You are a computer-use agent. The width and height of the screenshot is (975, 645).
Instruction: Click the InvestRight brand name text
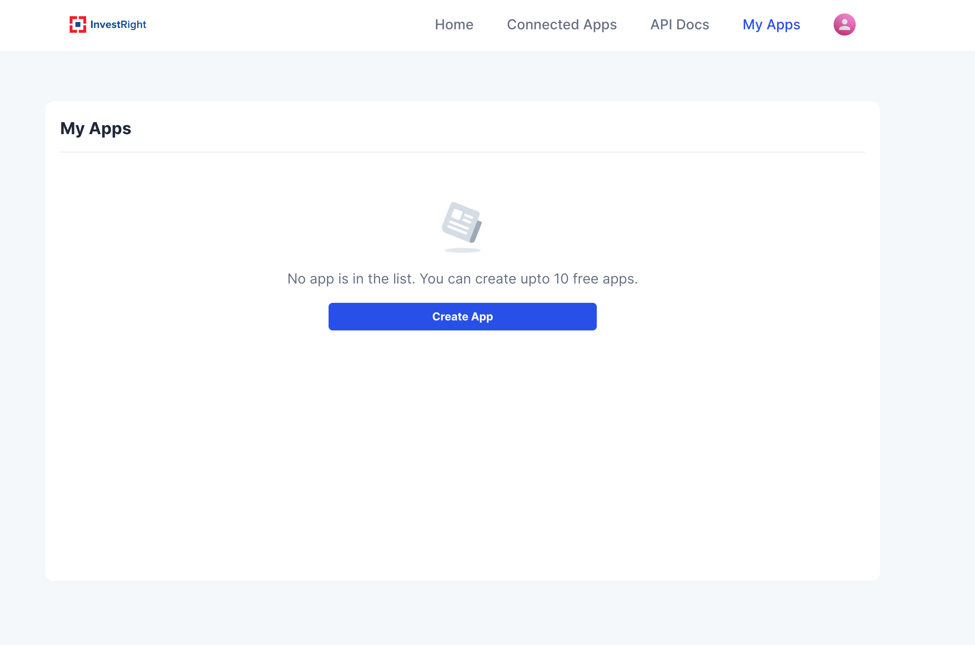coord(118,25)
